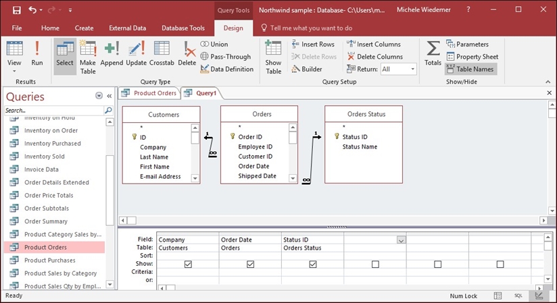Viewport: 557px width, 303px height.
Task: Uncheck Show box for Order Date column
Action: (250, 265)
